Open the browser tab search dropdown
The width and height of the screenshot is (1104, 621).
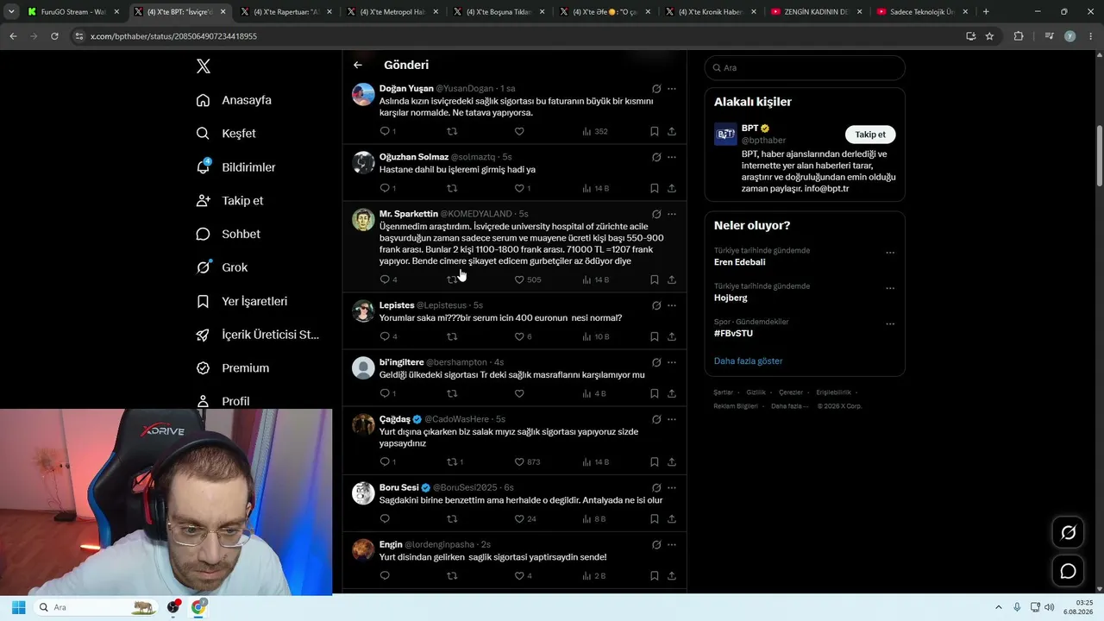[x=10, y=12]
